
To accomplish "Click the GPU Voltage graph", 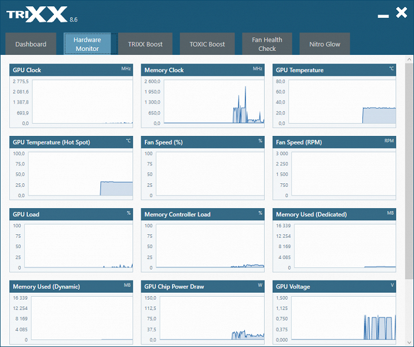I will click(343, 318).
